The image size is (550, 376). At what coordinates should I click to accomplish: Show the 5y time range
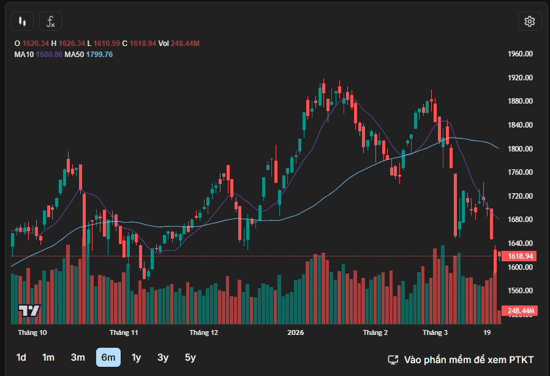tap(190, 358)
